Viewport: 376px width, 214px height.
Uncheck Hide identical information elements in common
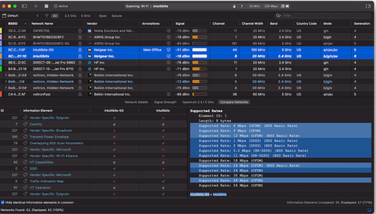(3, 202)
